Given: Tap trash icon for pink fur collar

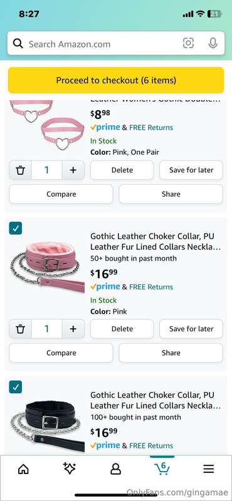Looking at the screenshot, I should click(21, 329).
